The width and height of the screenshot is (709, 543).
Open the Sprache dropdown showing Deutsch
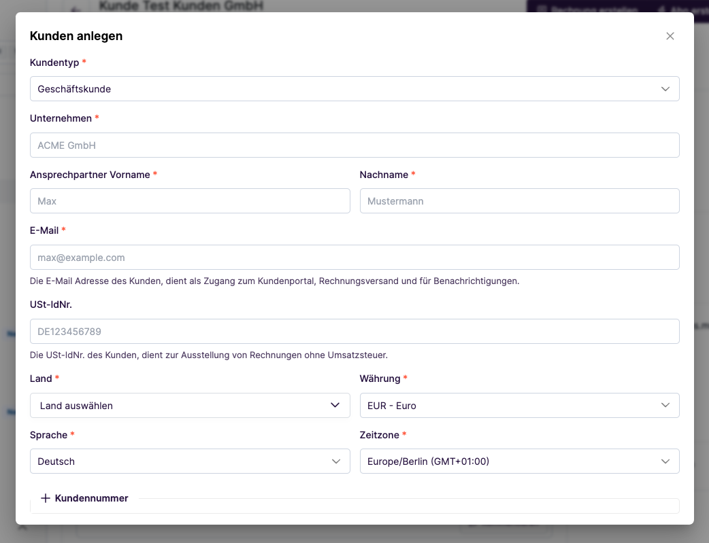point(190,461)
